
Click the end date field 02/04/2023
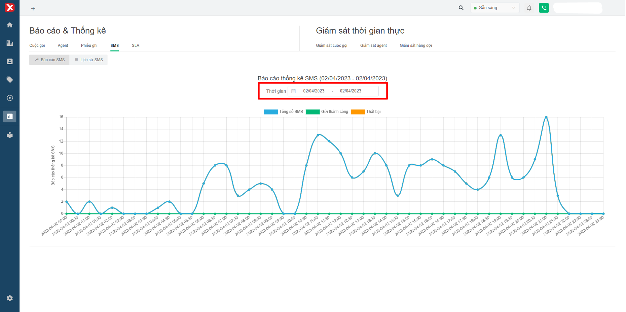click(x=351, y=91)
